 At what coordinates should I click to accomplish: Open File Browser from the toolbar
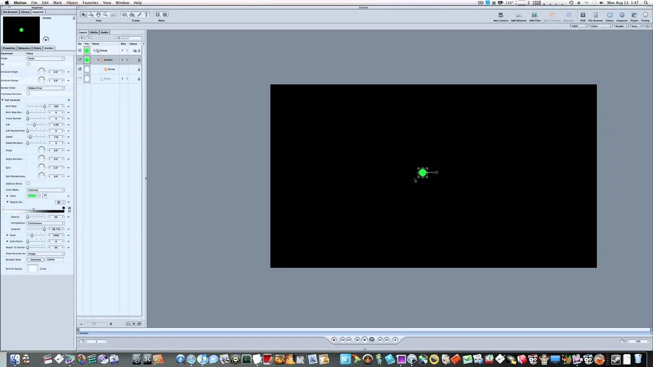coord(595,17)
